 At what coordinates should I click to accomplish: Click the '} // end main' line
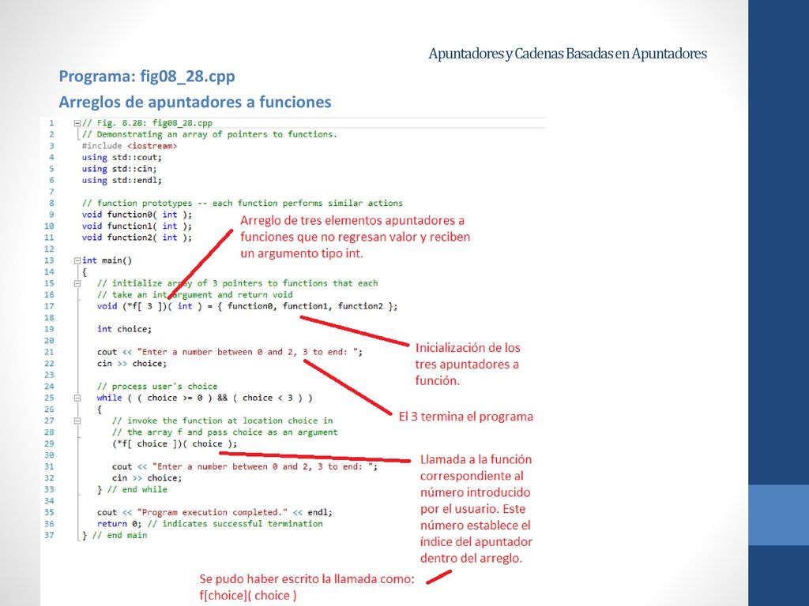[x=115, y=536]
